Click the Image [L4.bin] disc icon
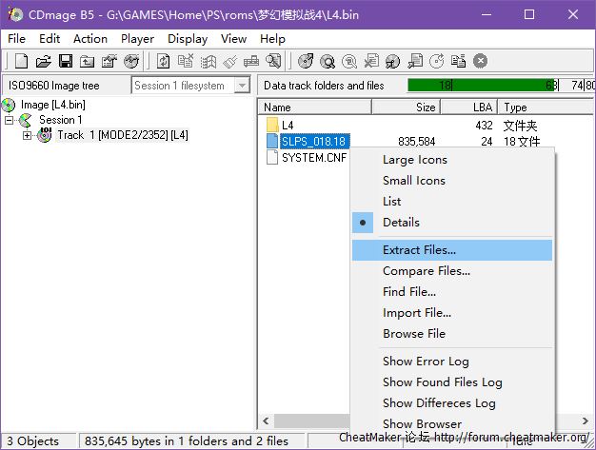596x450 pixels. point(10,105)
